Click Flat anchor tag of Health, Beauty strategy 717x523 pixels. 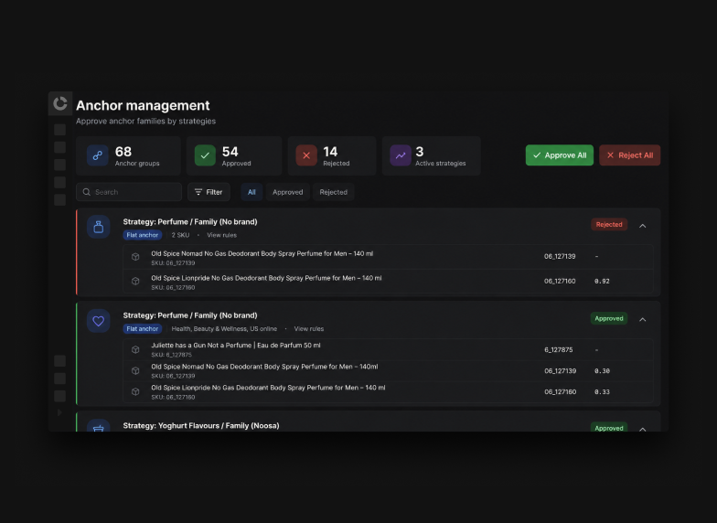point(143,329)
